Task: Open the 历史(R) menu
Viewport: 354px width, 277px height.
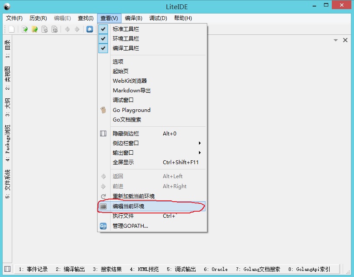Action: [x=38, y=18]
